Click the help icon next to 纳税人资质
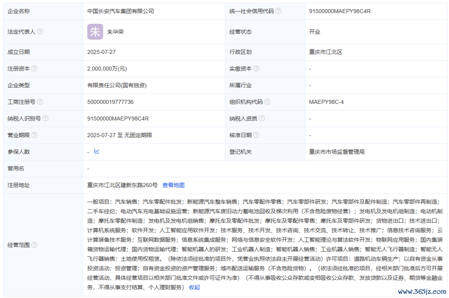 262,118
